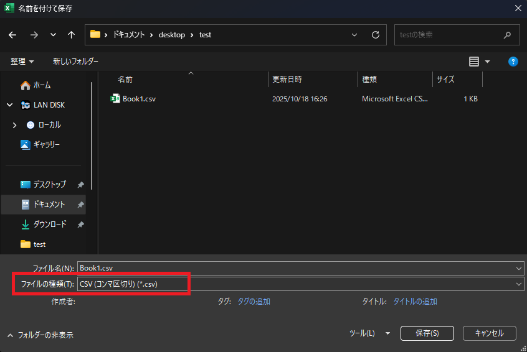Click the pin icon beside デスクトップ
The height and width of the screenshot is (352, 527).
point(80,185)
